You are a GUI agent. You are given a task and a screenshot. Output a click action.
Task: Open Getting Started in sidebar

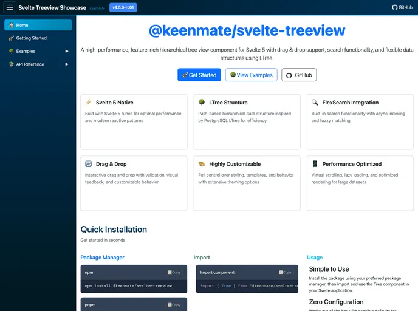pyautogui.click(x=38, y=38)
